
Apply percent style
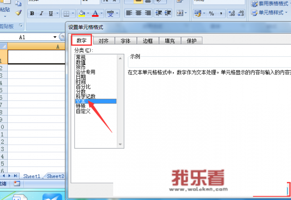[211, 13]
